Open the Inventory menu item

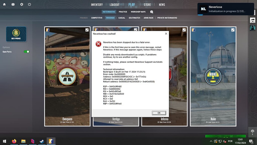pyautogui.click(x=97, y=4)
